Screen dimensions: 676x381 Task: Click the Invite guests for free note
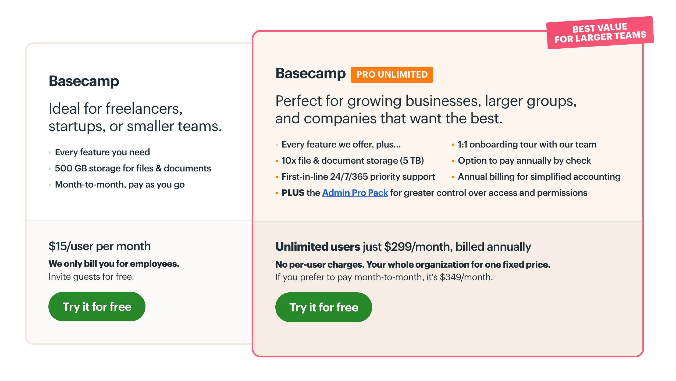(x=91, y=276)
